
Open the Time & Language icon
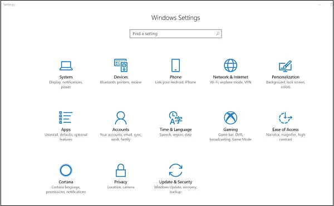click(175, 118)
